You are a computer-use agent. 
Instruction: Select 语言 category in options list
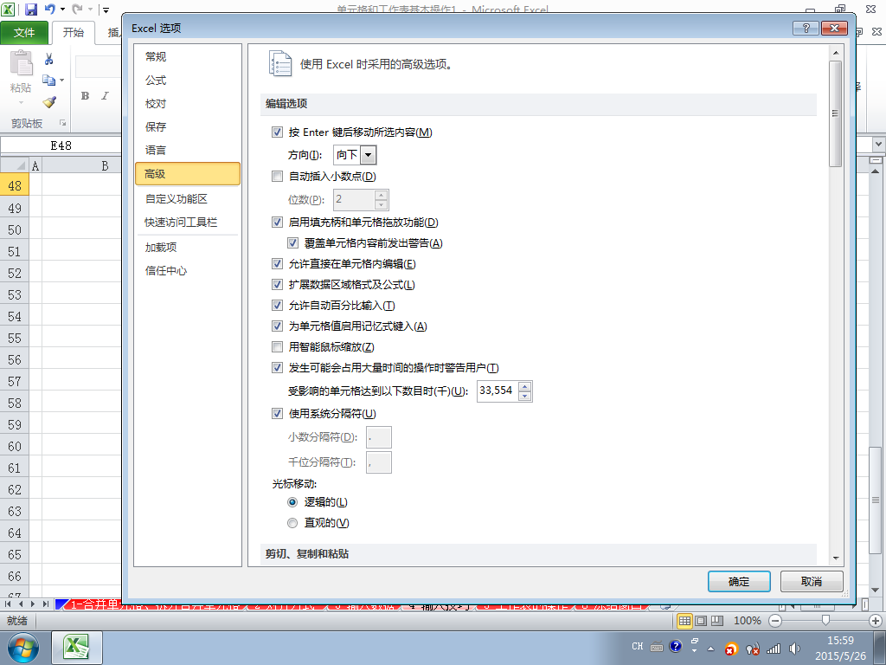coord(188,150)
